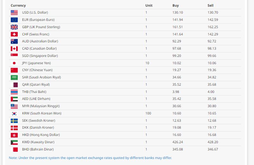Click the UK flag icon
The width and height of the screenshot is (254, 165).
point(14,27)
